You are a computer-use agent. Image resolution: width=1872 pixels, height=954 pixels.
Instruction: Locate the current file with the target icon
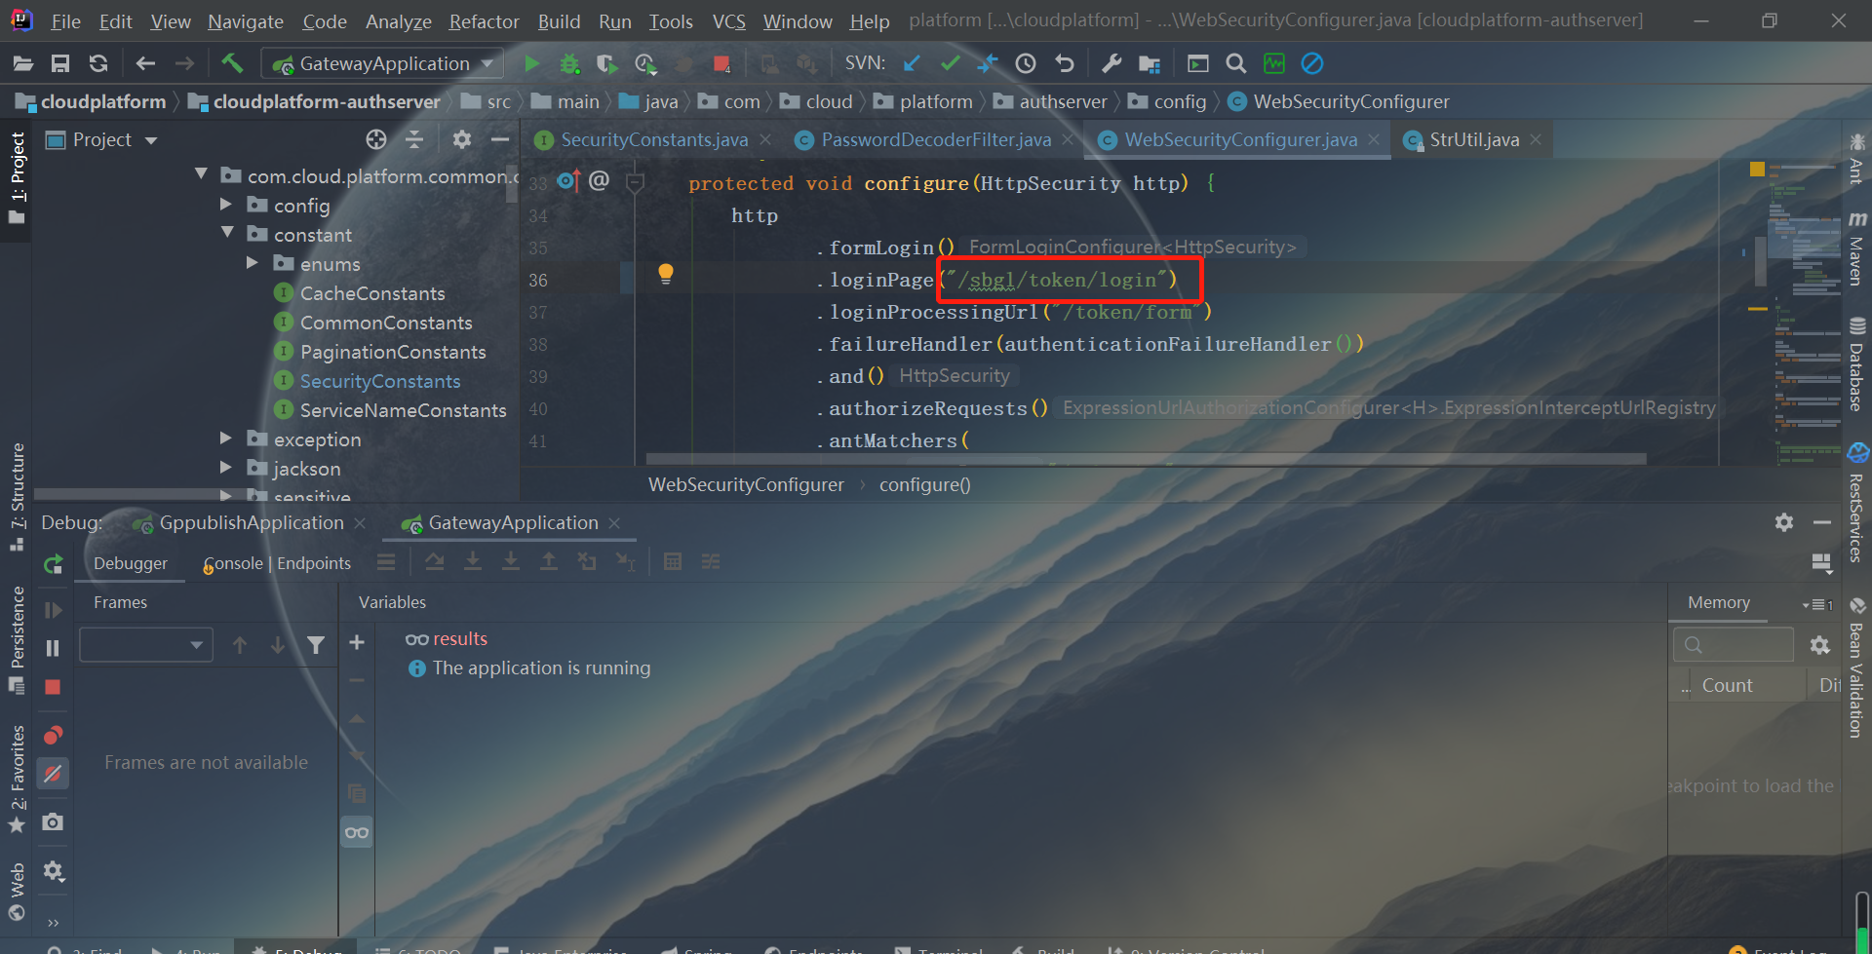(376, 139)
